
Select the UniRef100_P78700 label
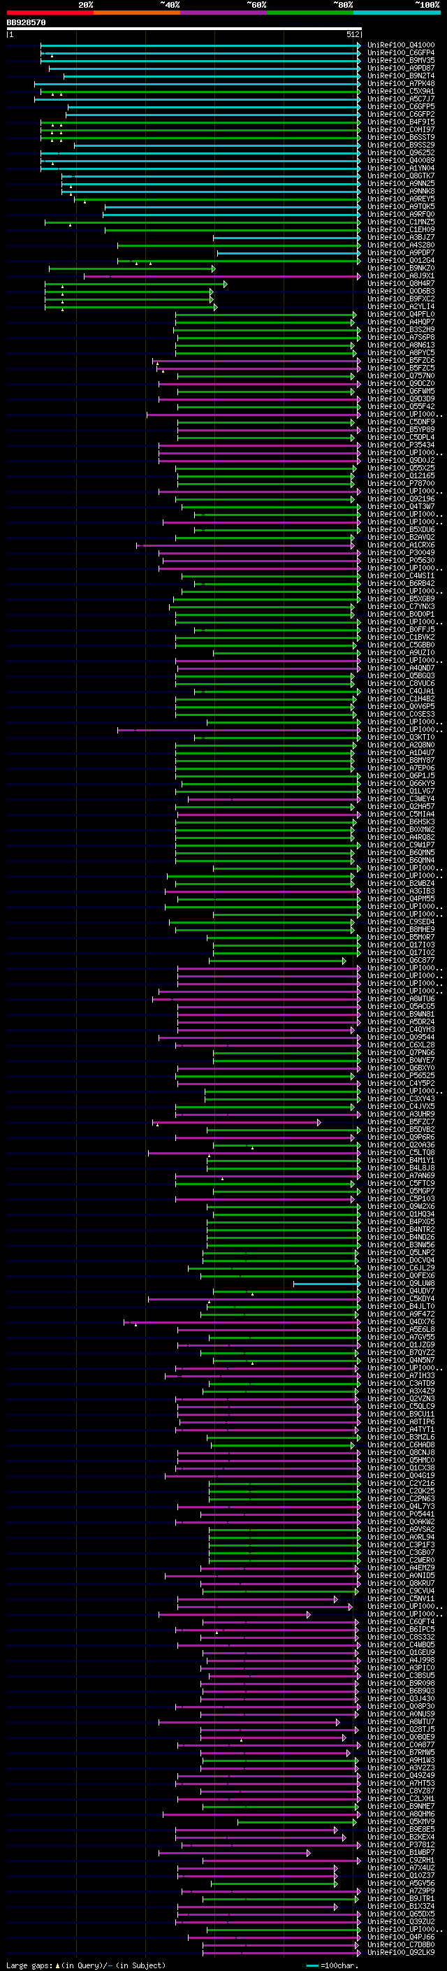(x=401, y=484)
